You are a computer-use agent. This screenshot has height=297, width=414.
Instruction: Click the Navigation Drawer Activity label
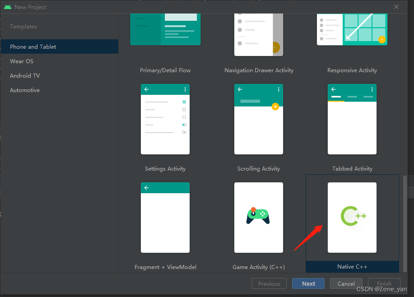pos(259,70)
